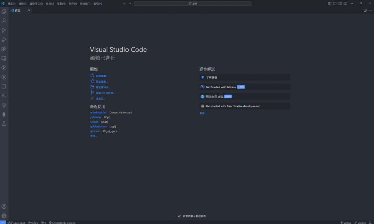Open the 選取項目(S) menu
Viewport: 374px width, 224px height.
36,4
